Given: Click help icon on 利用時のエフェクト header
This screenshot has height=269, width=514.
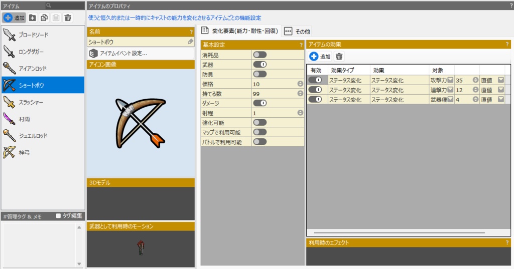Looking at the screenshot, I should click(507, 242).
